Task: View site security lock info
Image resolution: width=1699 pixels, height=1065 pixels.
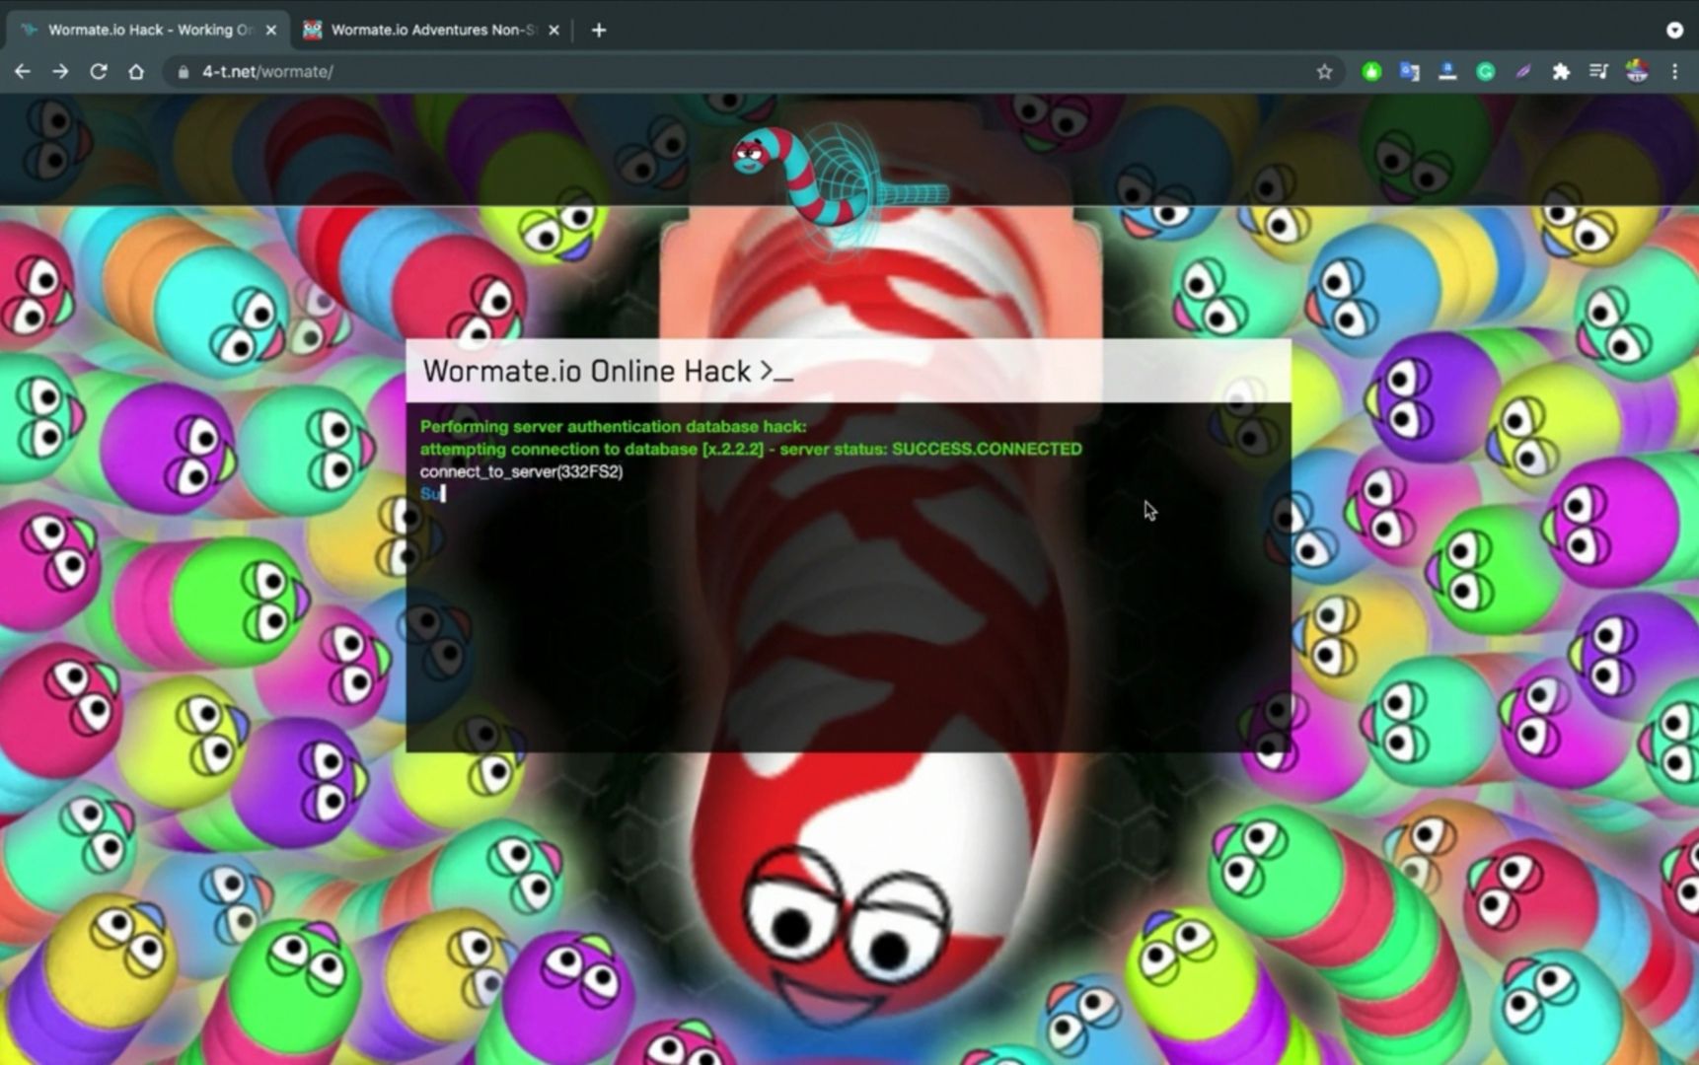Action: click(x=183, y=71)
